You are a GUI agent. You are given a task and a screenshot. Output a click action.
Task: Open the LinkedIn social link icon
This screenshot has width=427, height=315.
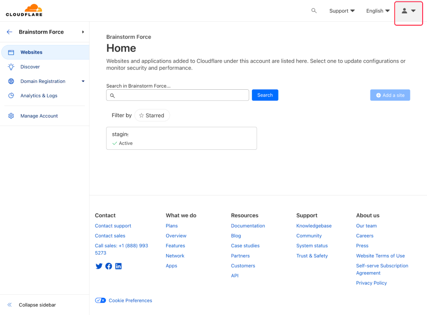[x=118, y=266]
